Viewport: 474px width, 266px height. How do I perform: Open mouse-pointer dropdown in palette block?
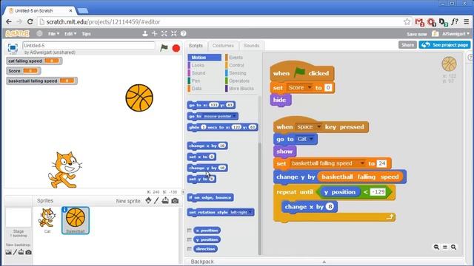234,117
